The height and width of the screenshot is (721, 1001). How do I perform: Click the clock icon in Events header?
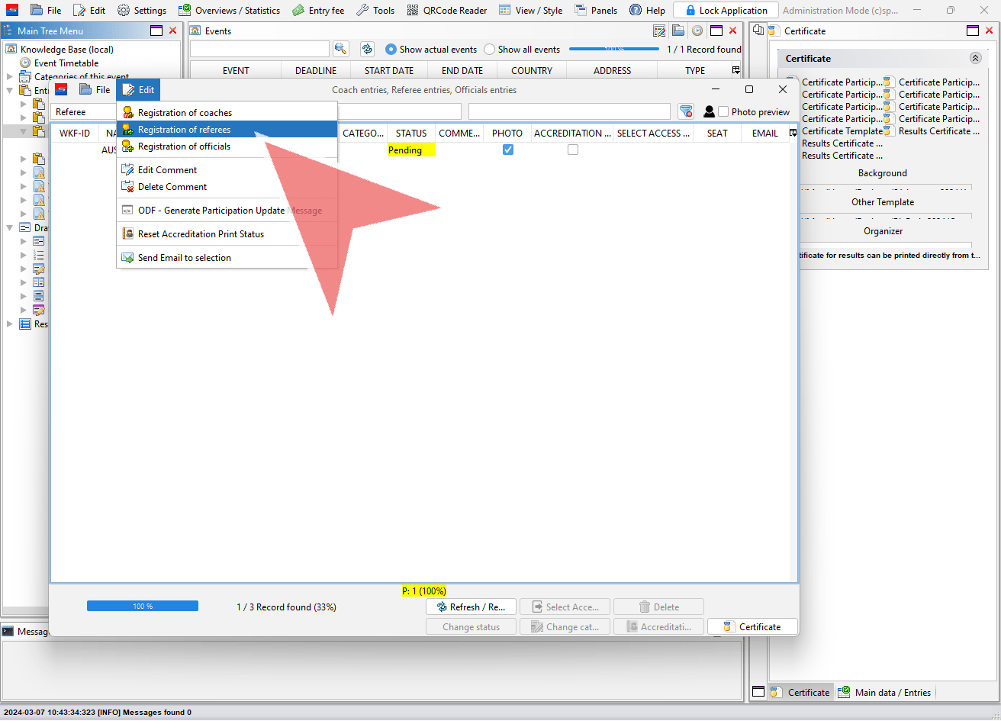pyautogui.click(x=697, y=31)
